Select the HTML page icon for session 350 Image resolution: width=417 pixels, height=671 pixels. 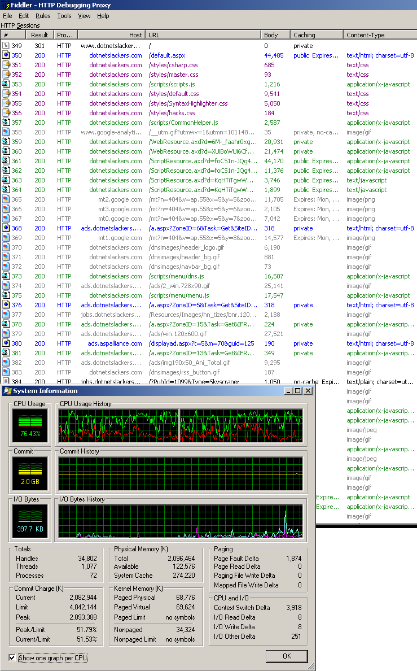coord(6,55)
